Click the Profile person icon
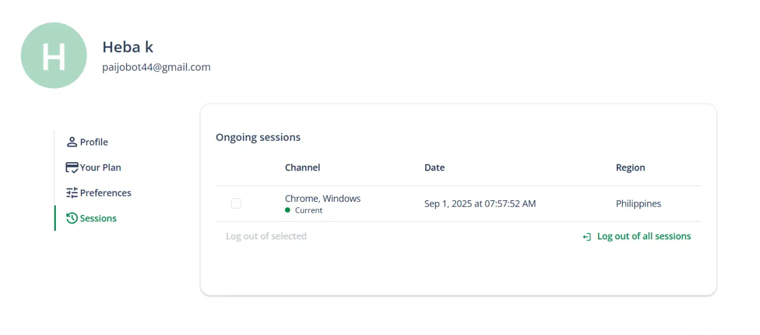The image size is (760, 335). pyautogui.click(x=72, y=142)
